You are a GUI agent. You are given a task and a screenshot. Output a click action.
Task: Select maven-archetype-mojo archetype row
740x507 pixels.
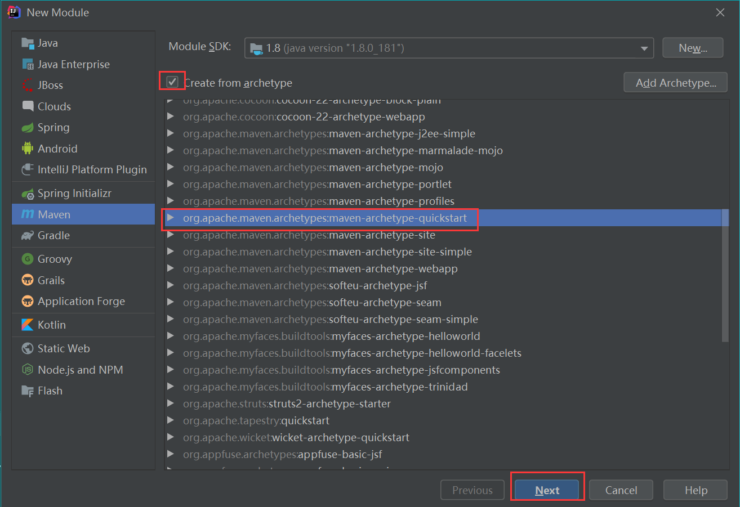pyautogui.click(x=443, y=167)
